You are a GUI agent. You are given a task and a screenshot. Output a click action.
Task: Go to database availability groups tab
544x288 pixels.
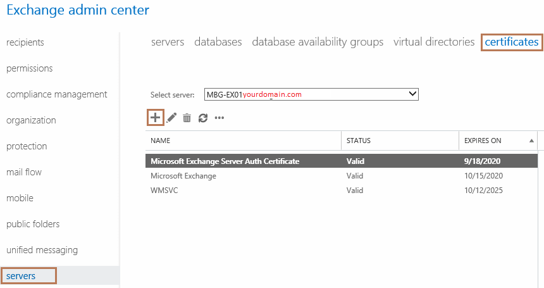(318, 42)
